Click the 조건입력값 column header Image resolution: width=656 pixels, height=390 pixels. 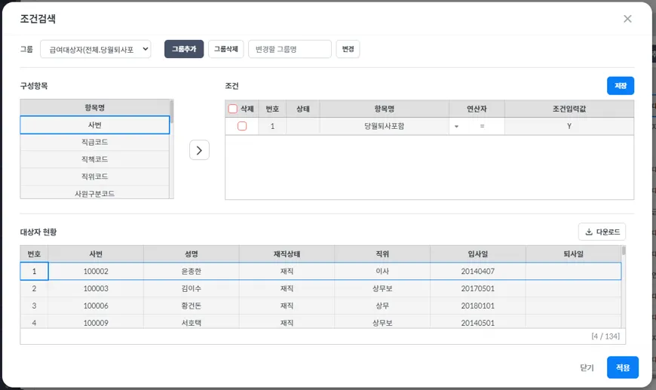point(569,109)
